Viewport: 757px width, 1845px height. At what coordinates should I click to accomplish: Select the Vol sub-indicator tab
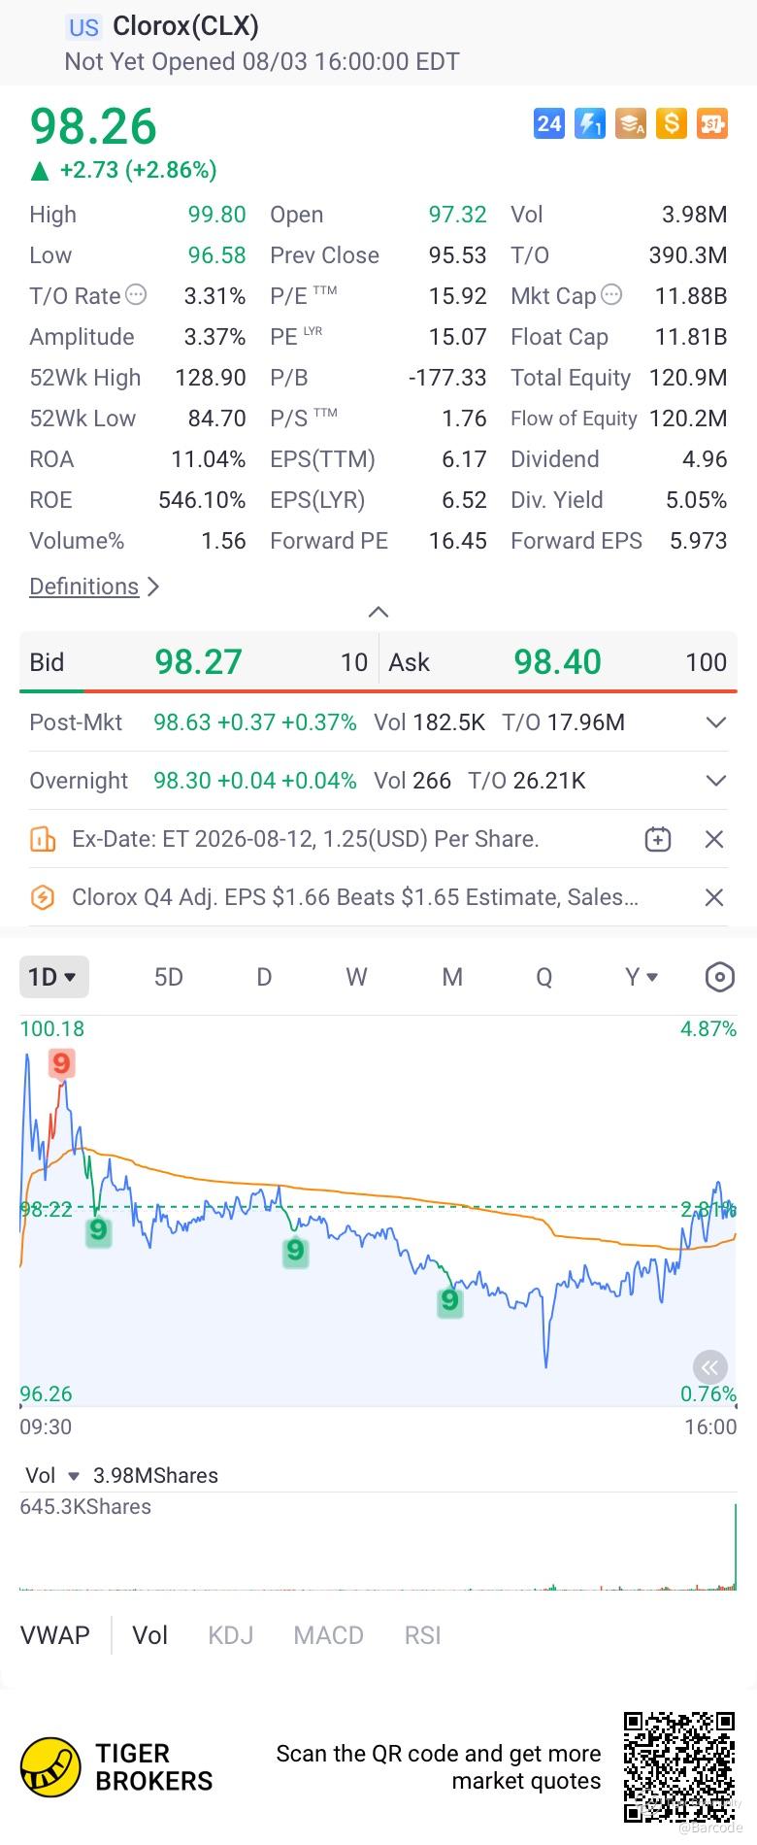click(x=150, y=1635)
